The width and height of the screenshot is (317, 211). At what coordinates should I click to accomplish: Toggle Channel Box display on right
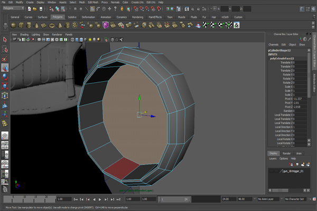313,9
